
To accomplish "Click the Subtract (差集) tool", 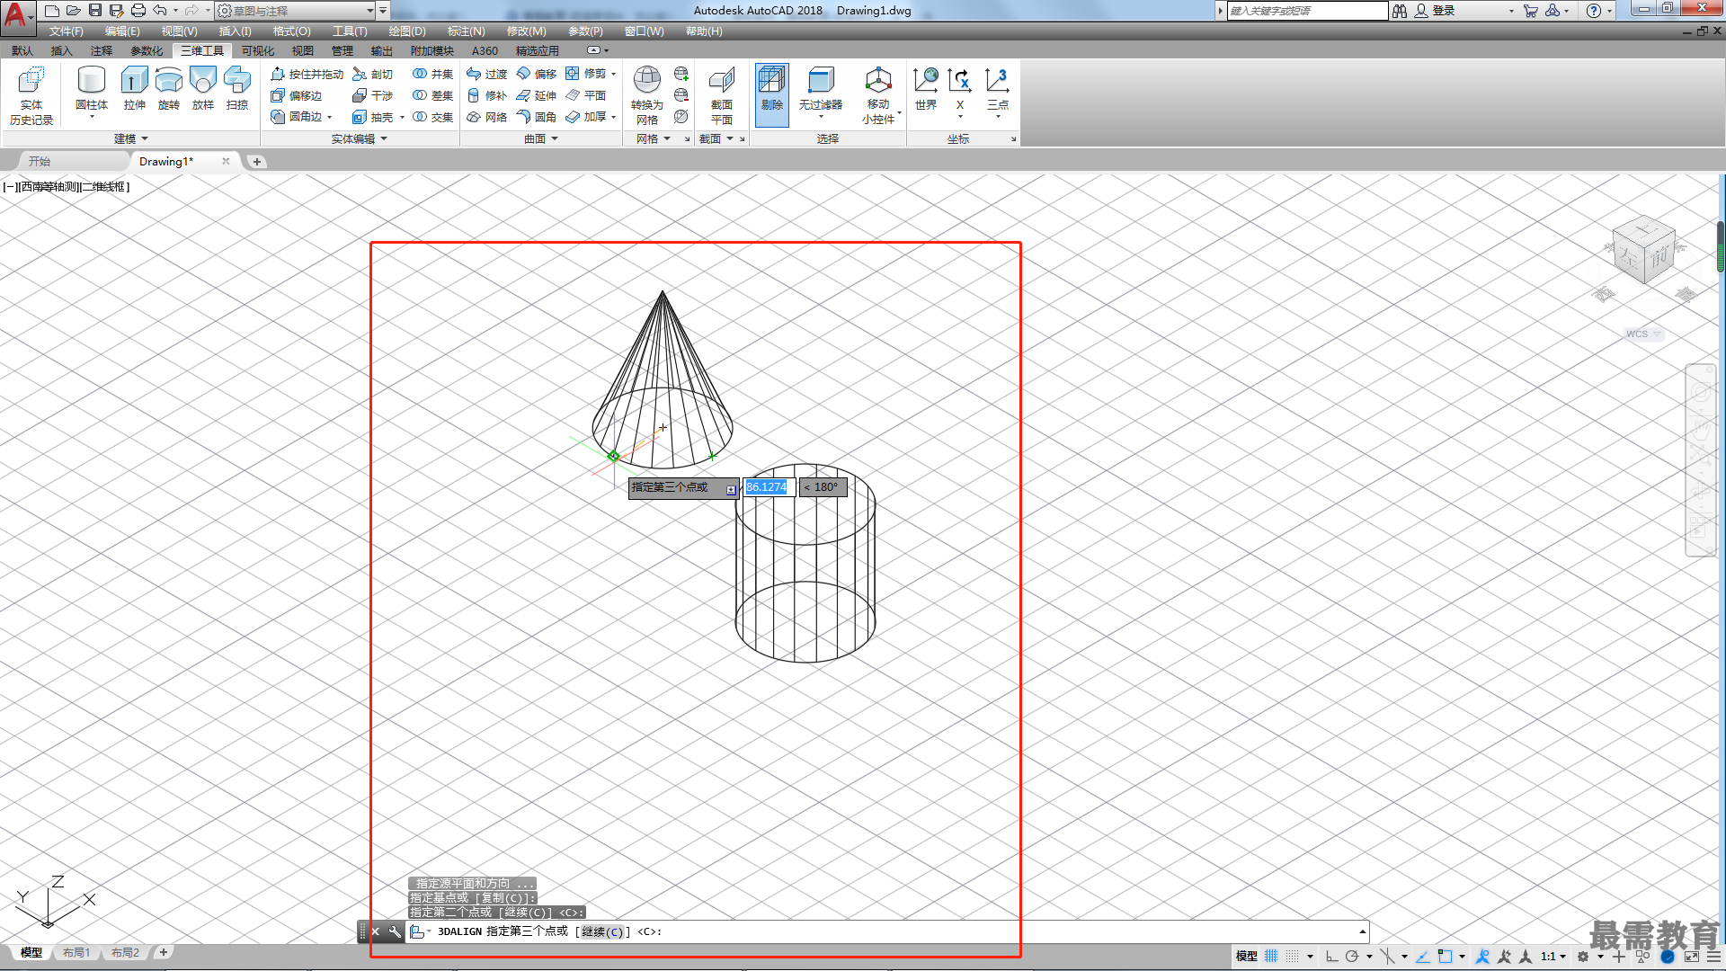I will tap(432, 95).
